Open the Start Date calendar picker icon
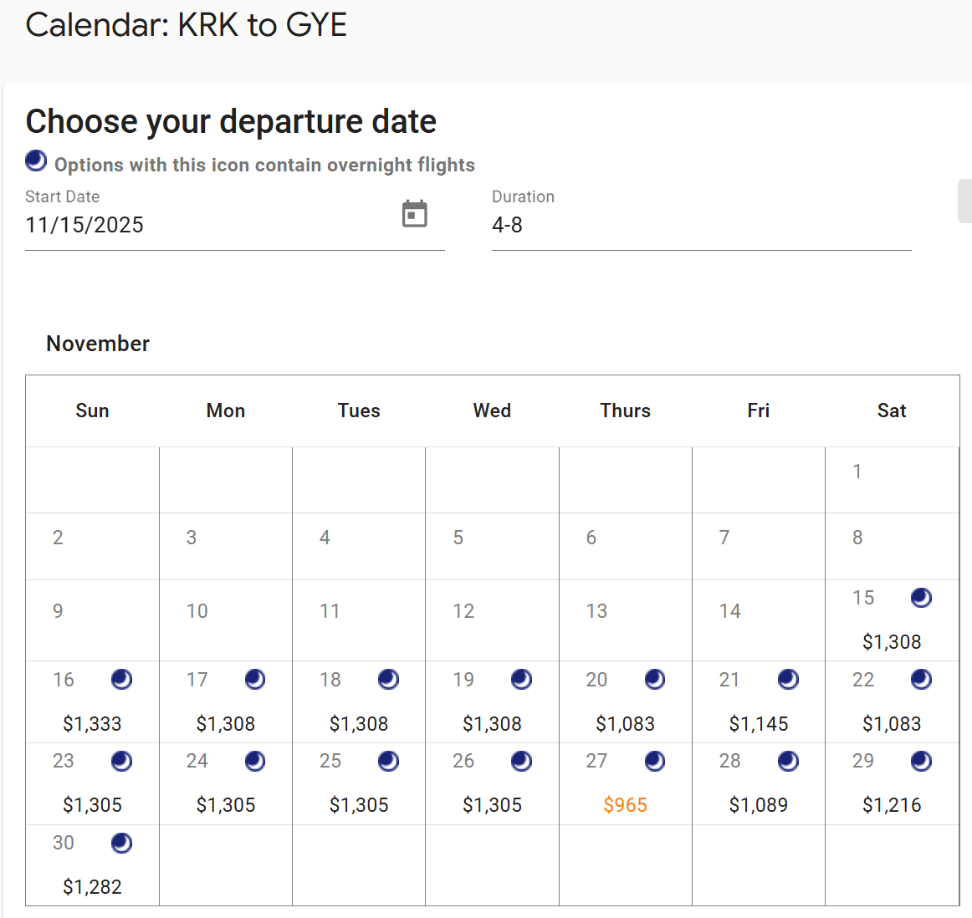Image resolution: width=972 pixels, height=918 pixels. click(415, 214)
